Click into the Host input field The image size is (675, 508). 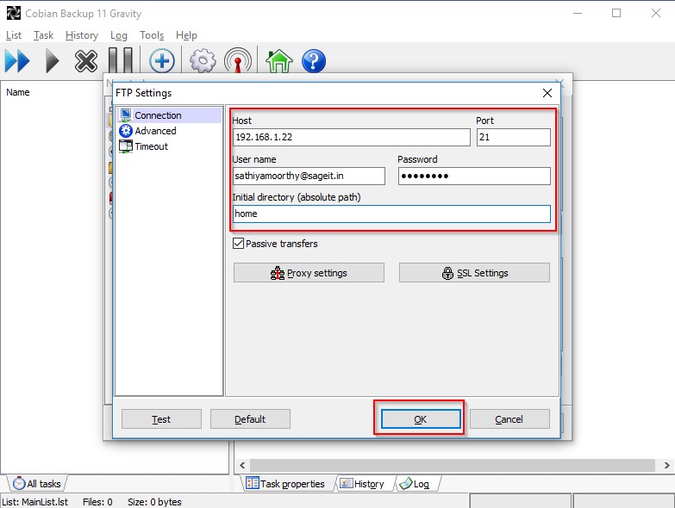(x=351, y=137)
